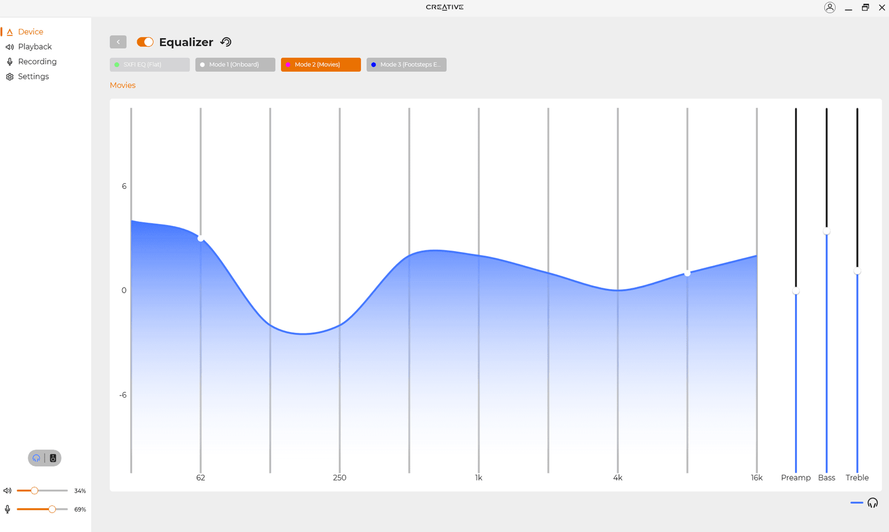Click the Treble slider handle
The width and height of the screenshot is (889, 532).
click(x=857, y=272)
